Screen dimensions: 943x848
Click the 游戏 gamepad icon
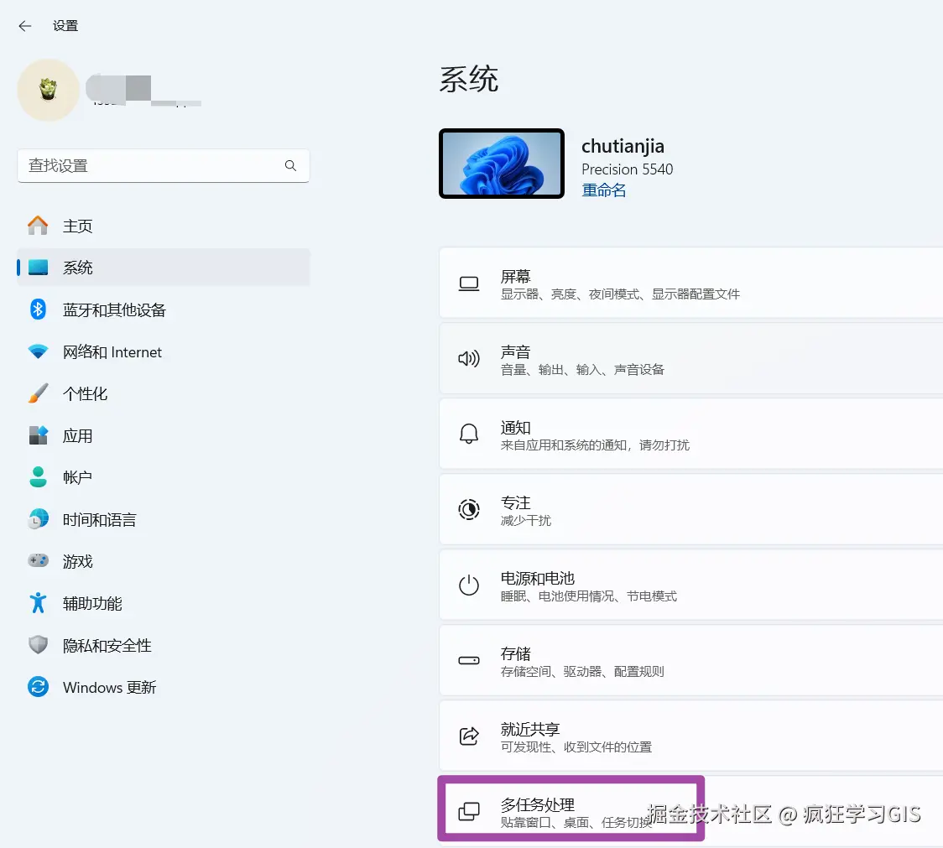click(38, 560)
